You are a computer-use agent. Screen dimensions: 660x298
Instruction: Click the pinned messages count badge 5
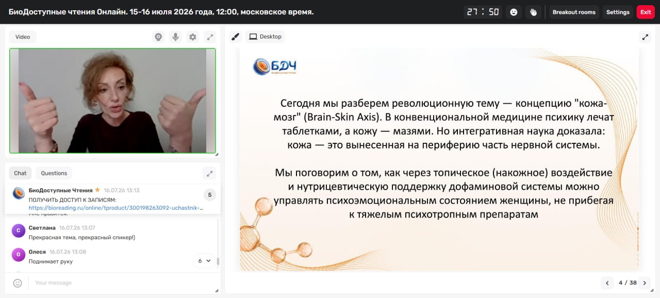[210, 194]
